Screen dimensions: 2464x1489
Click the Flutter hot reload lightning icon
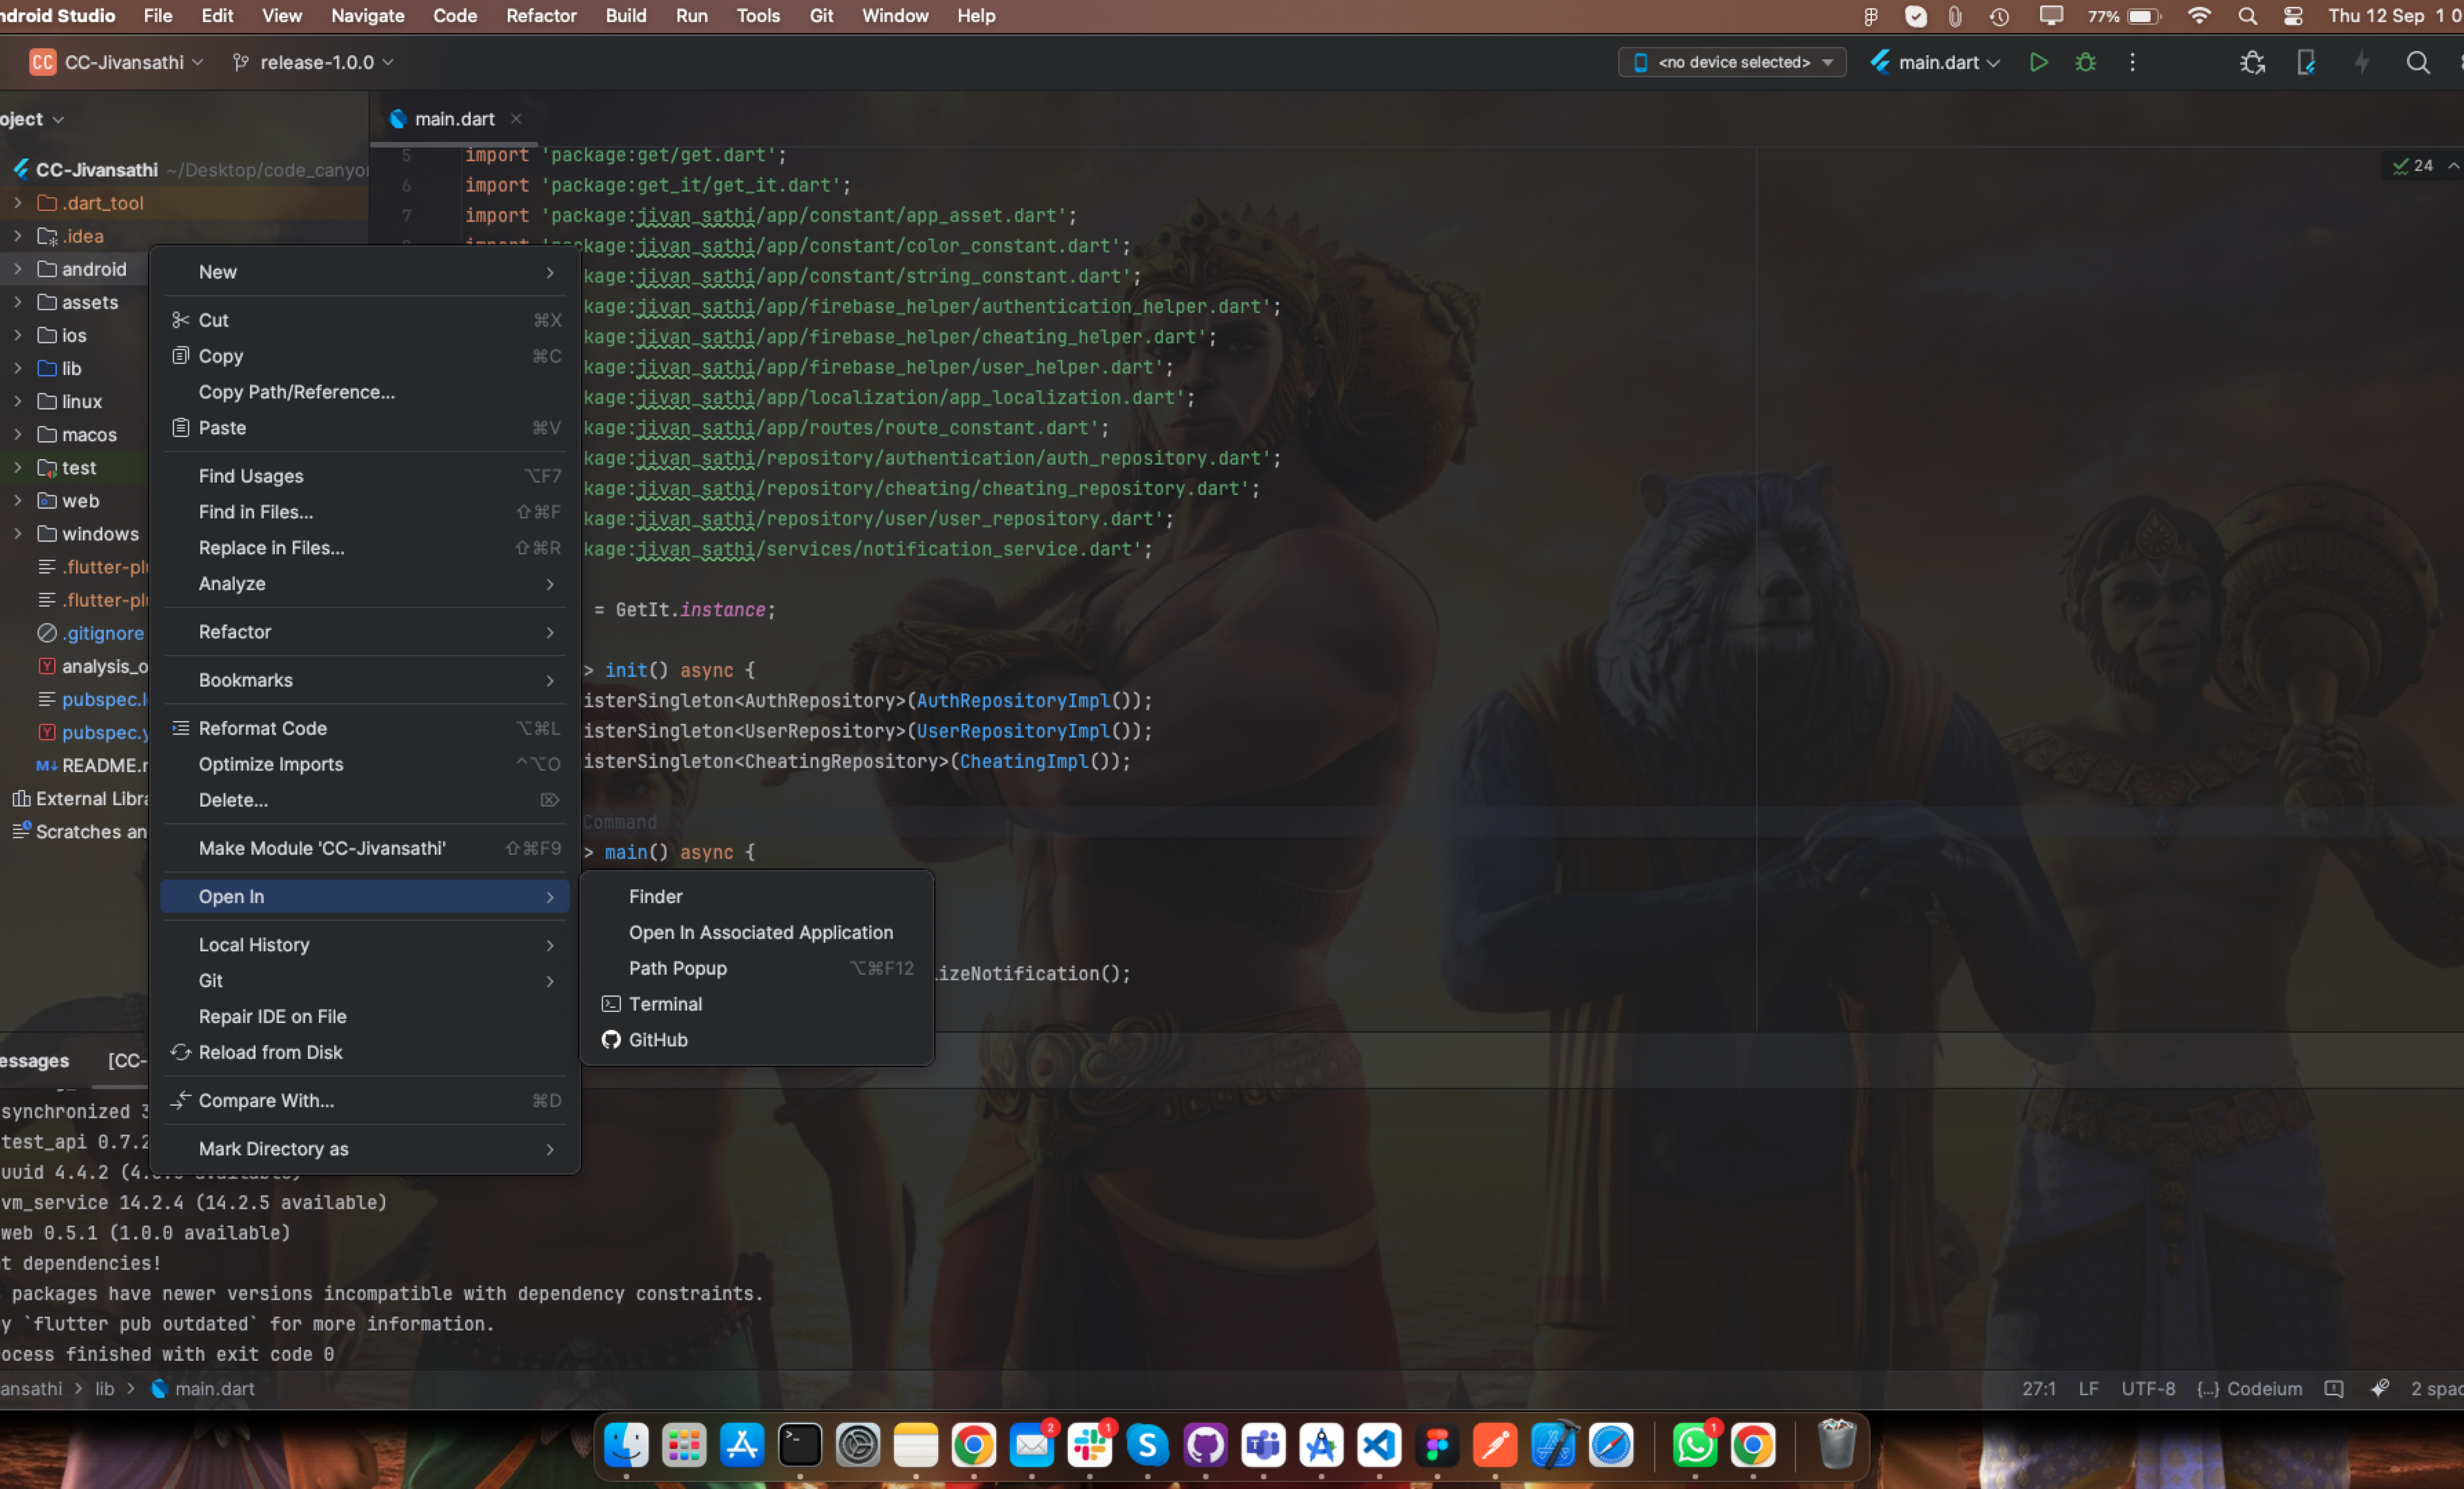click(2361, 62)
